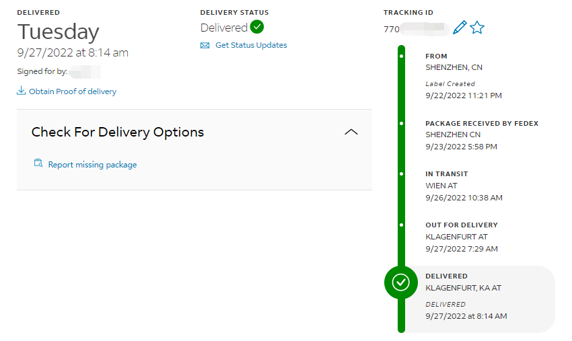Select the Out For Delivery timeline dot
The height and width of the screenshot is (341, 572).
(402, 225)
